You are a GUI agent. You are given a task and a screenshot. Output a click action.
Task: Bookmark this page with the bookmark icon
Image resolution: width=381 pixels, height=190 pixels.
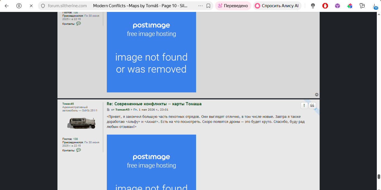click(x=208, y=6)
